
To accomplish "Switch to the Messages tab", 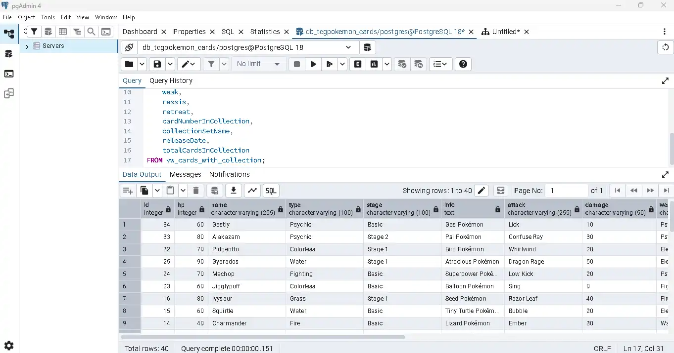I will 185,174.
